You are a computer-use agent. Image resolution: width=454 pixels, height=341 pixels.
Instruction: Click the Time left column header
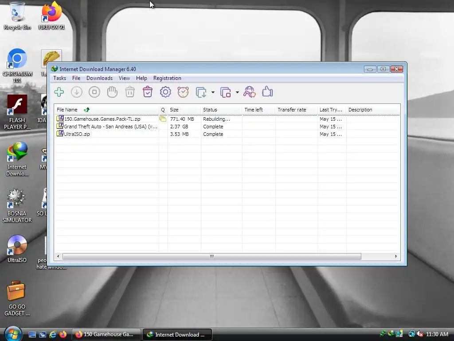point(258,110)
